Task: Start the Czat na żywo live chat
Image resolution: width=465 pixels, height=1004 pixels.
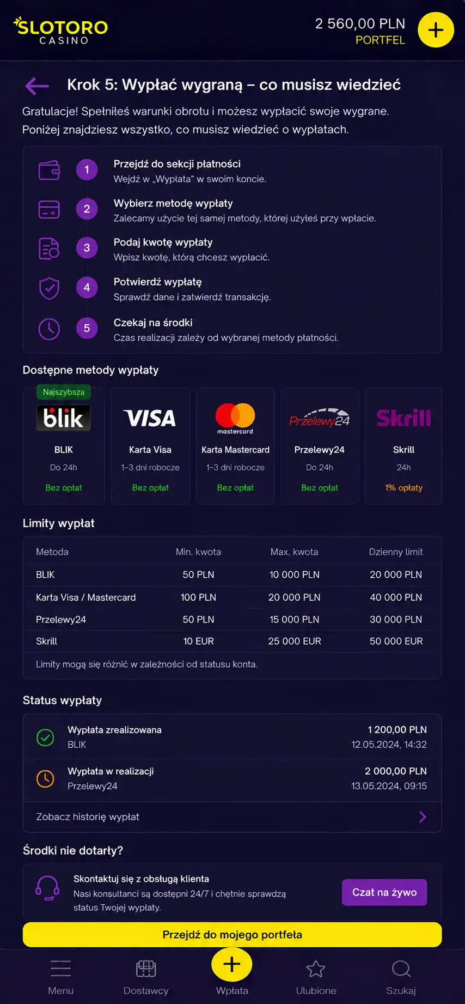Action: [x=384, y=892]
